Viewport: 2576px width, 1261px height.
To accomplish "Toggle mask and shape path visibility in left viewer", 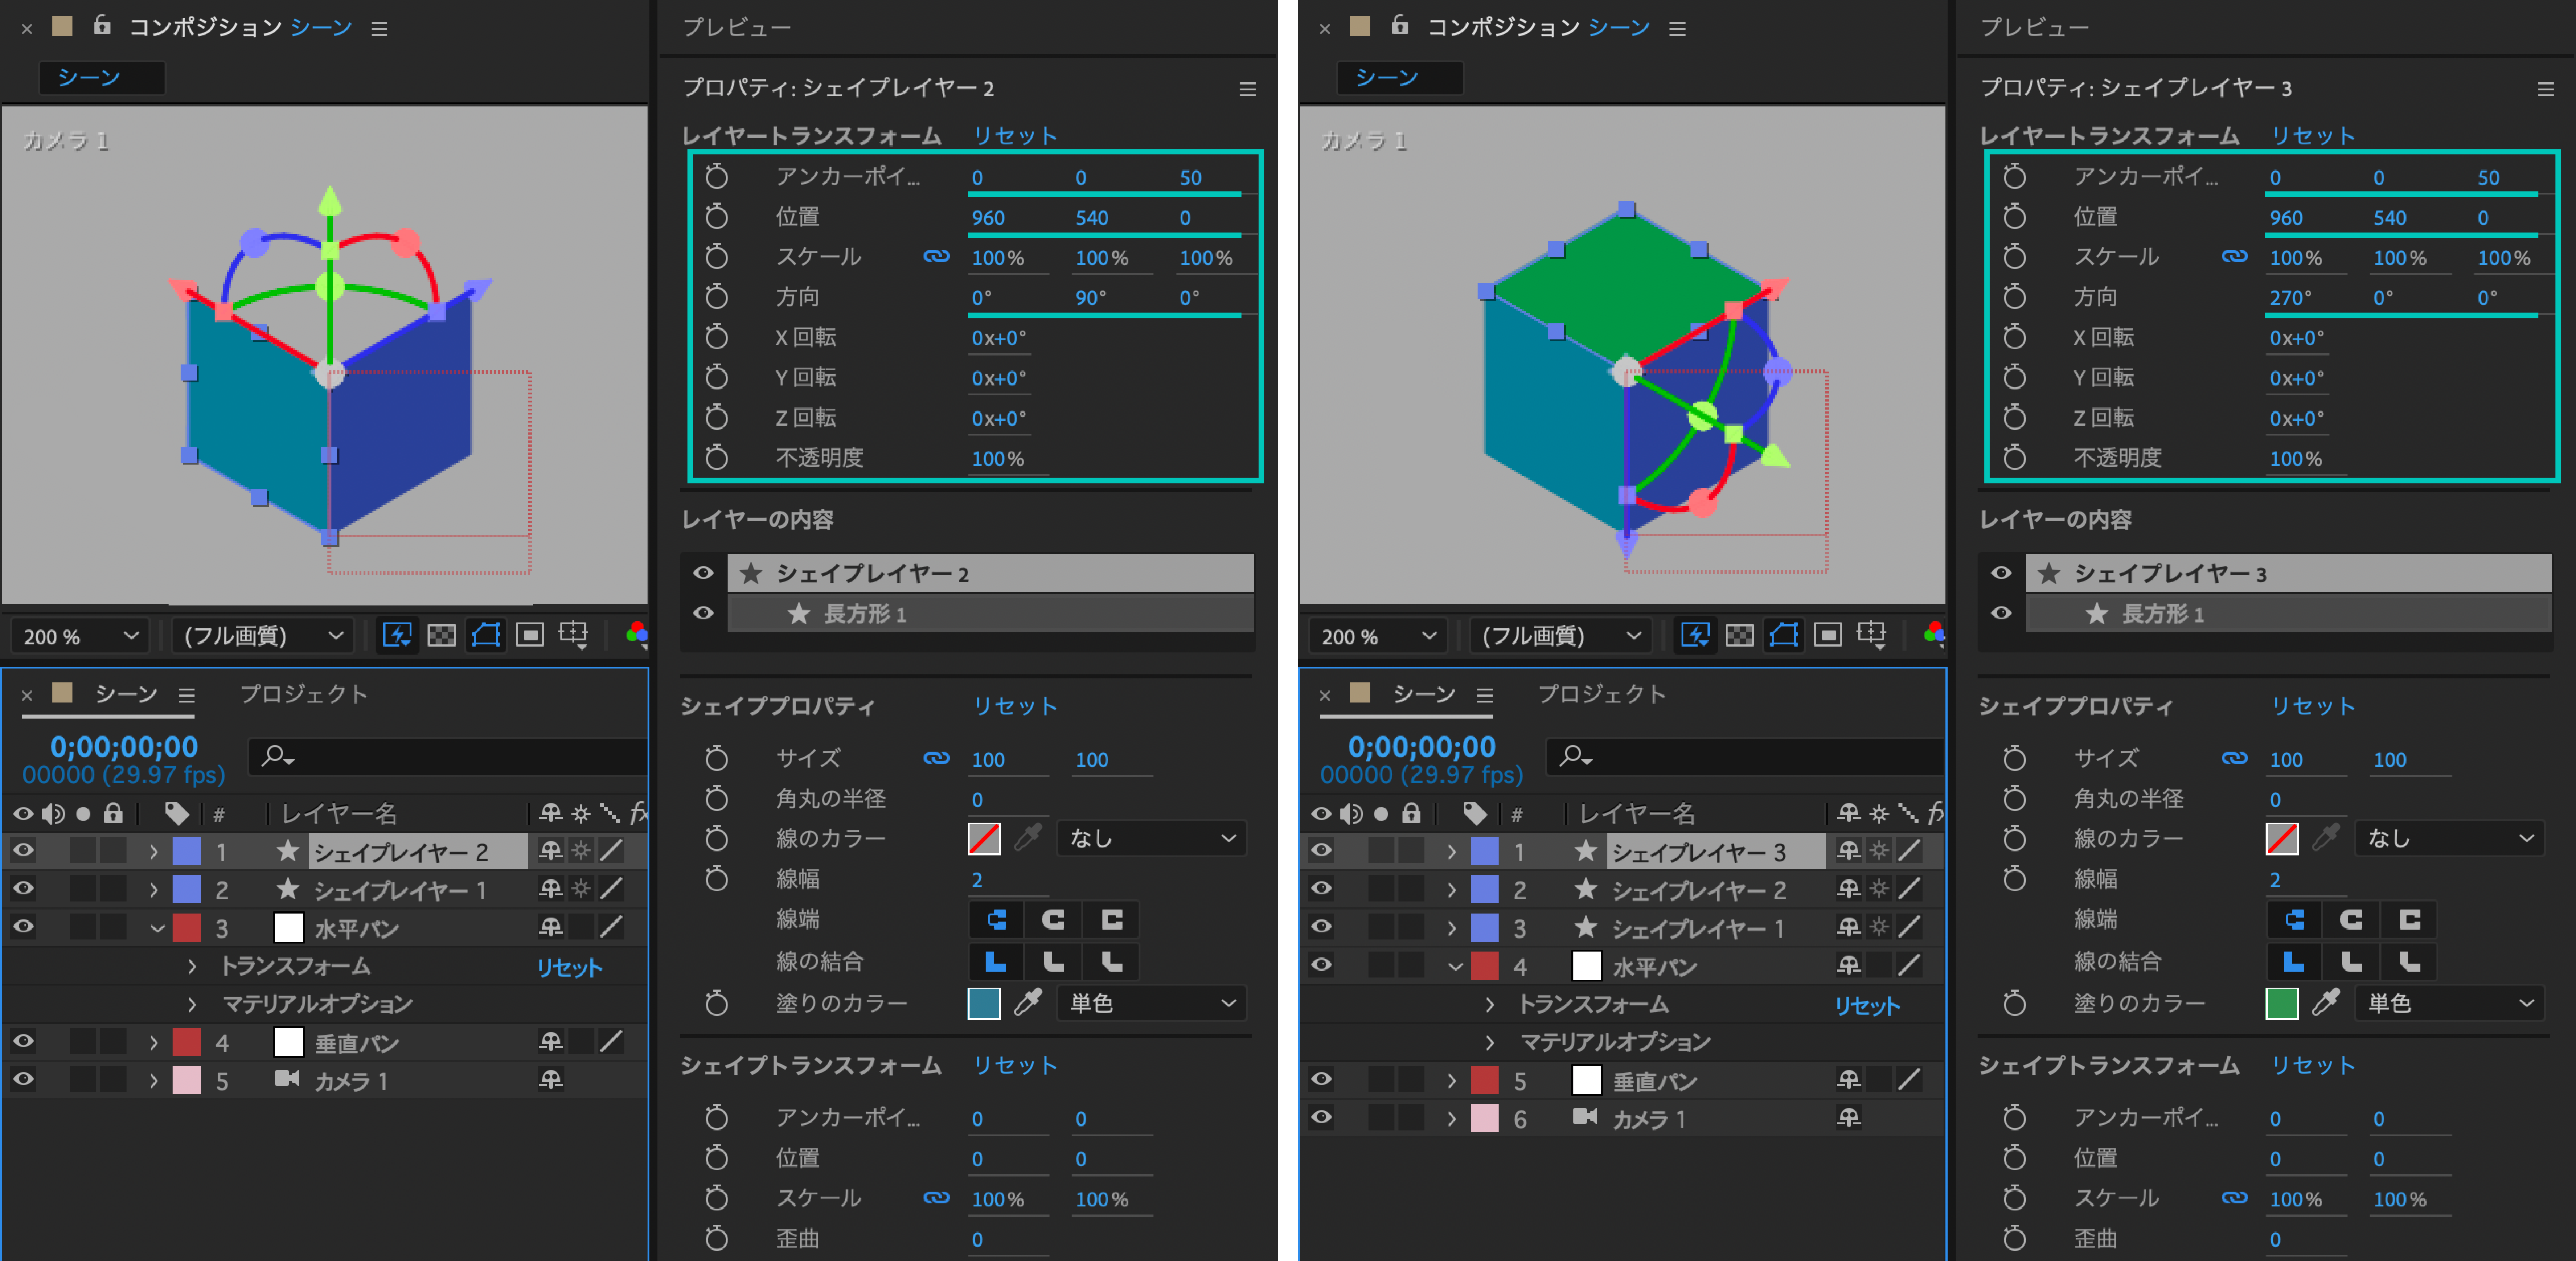I will [486, 636].
